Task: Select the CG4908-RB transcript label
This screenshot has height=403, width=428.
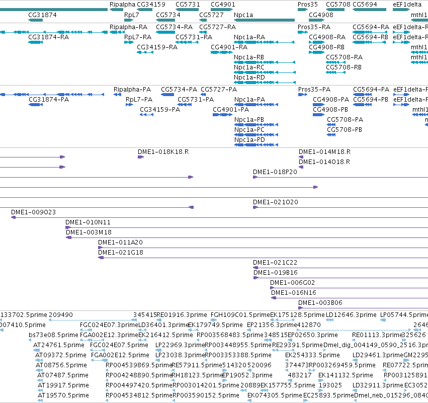Action: point(326,47)
